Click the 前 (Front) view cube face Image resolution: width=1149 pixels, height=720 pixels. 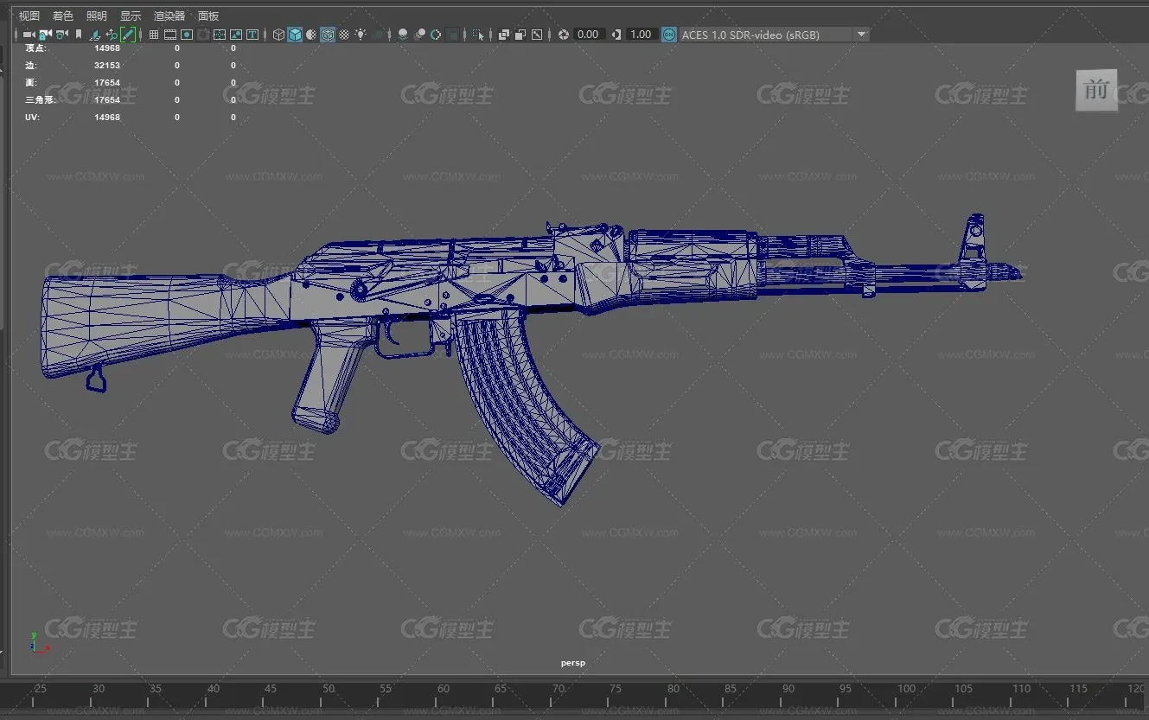coord(1096,90)
